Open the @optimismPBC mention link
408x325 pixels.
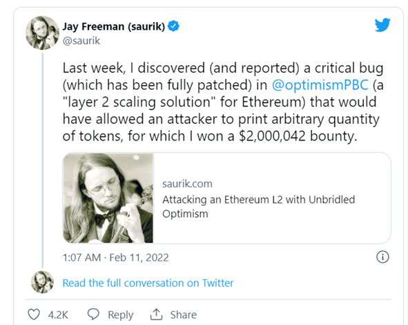click(320, 84)
